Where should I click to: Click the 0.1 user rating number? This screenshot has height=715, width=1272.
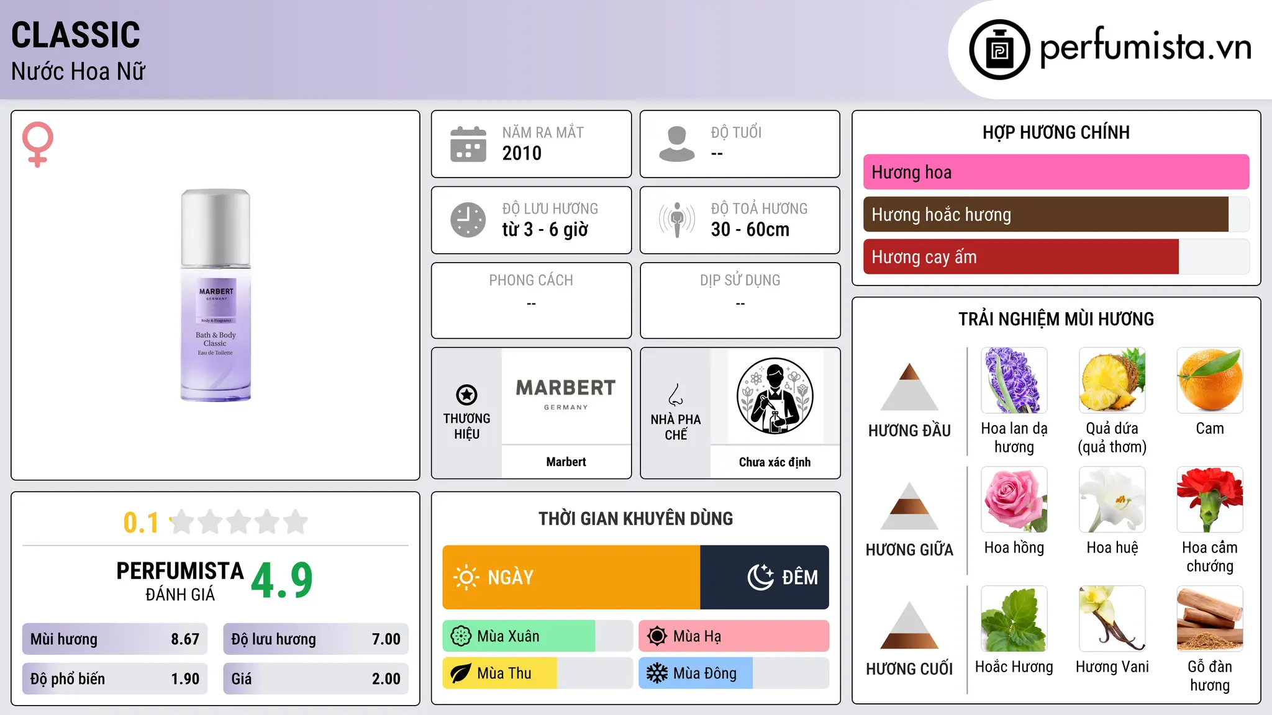pos(141,523)
